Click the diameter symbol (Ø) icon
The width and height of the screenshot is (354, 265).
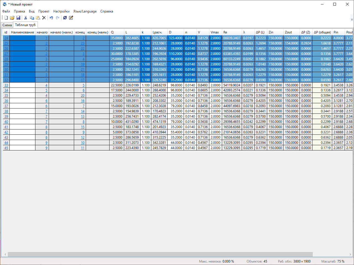point(65,18)
